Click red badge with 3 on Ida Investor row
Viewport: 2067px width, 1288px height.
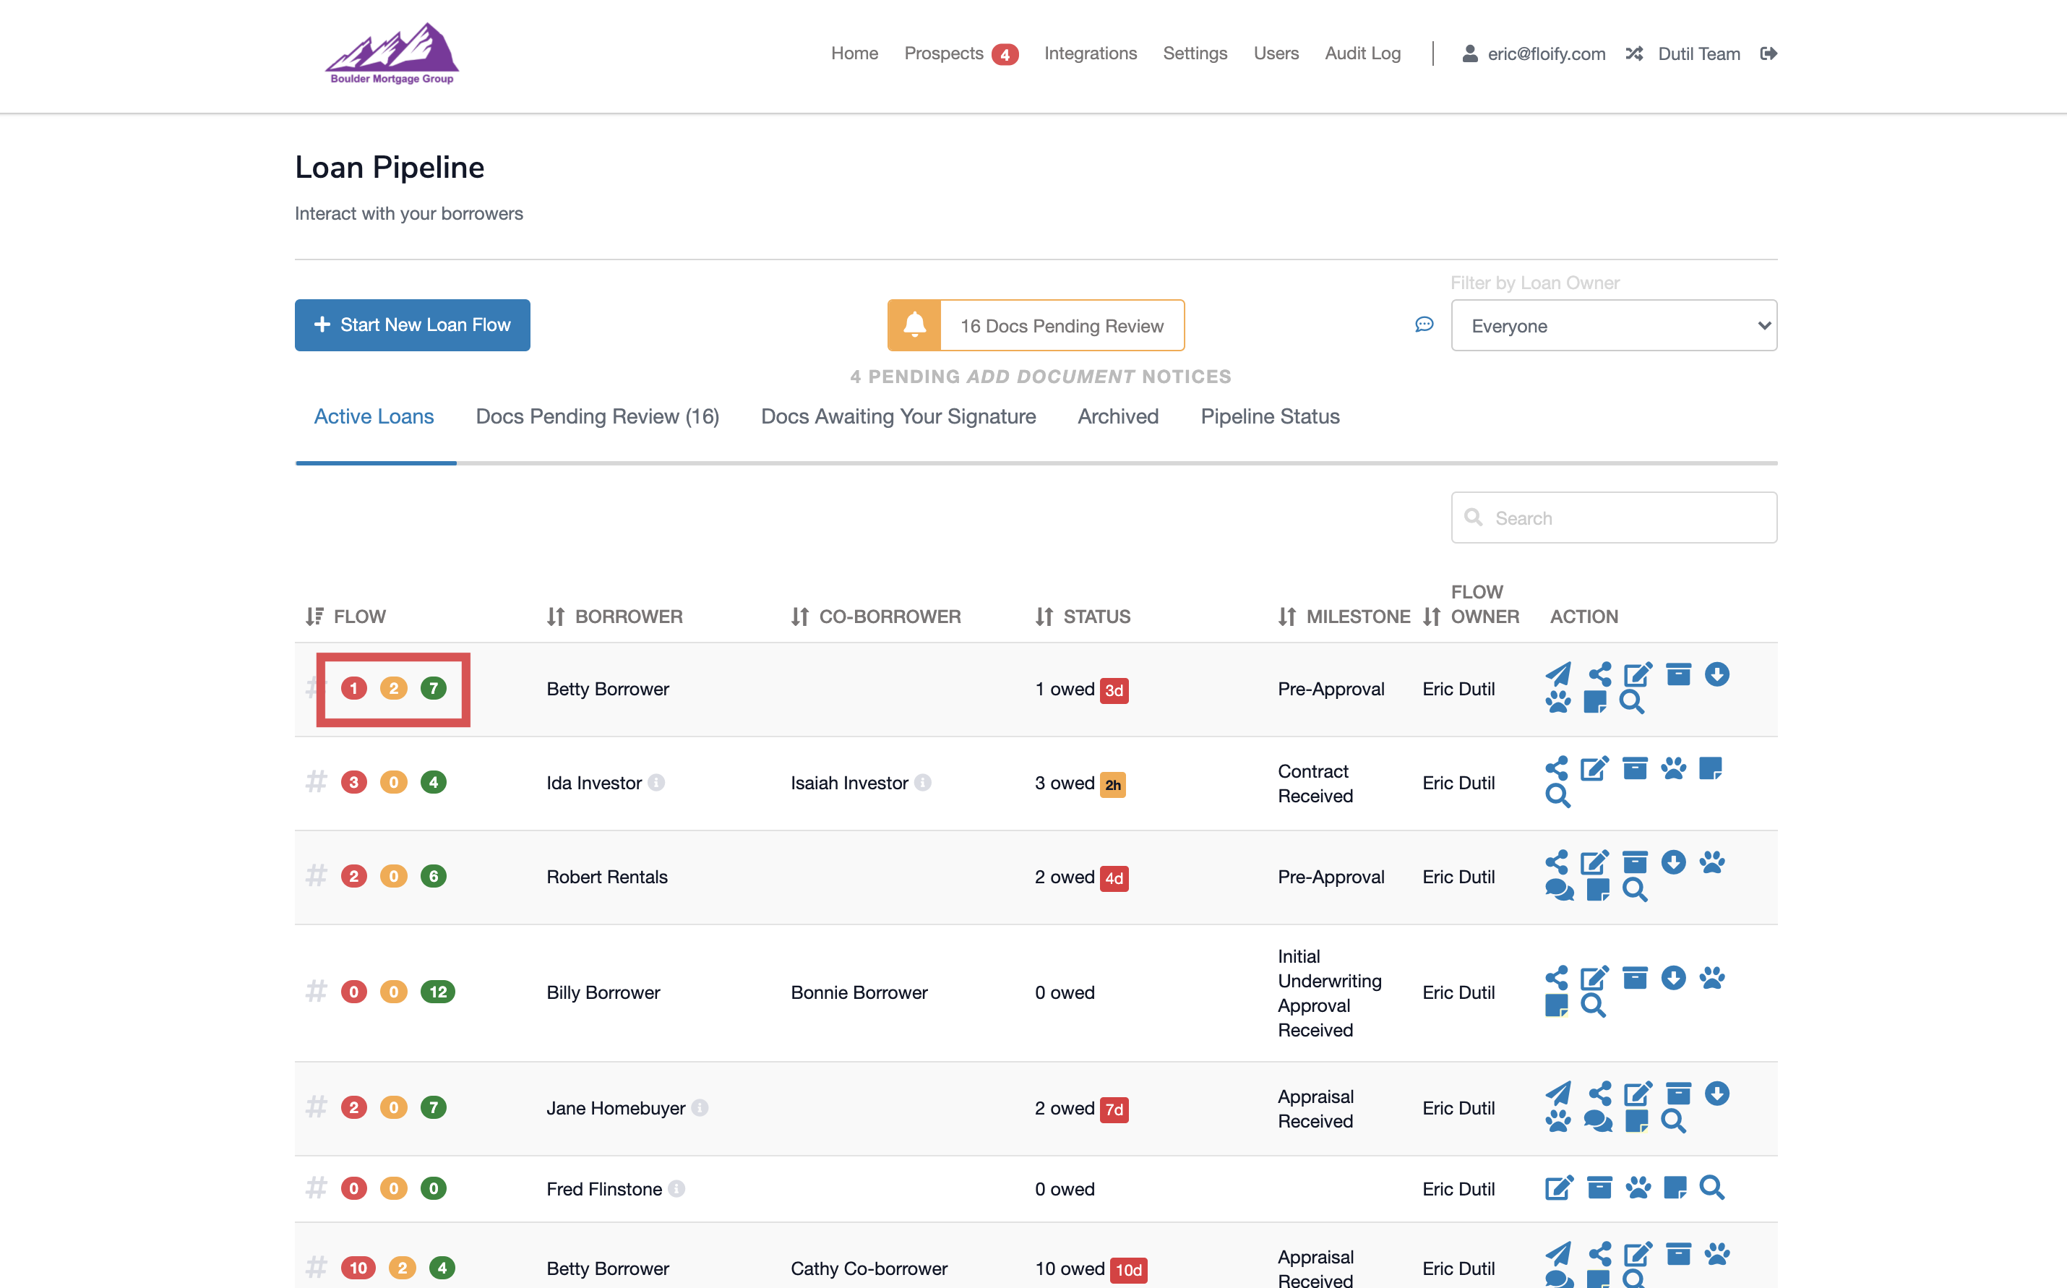pyautogui.click(x=353, y=782)
